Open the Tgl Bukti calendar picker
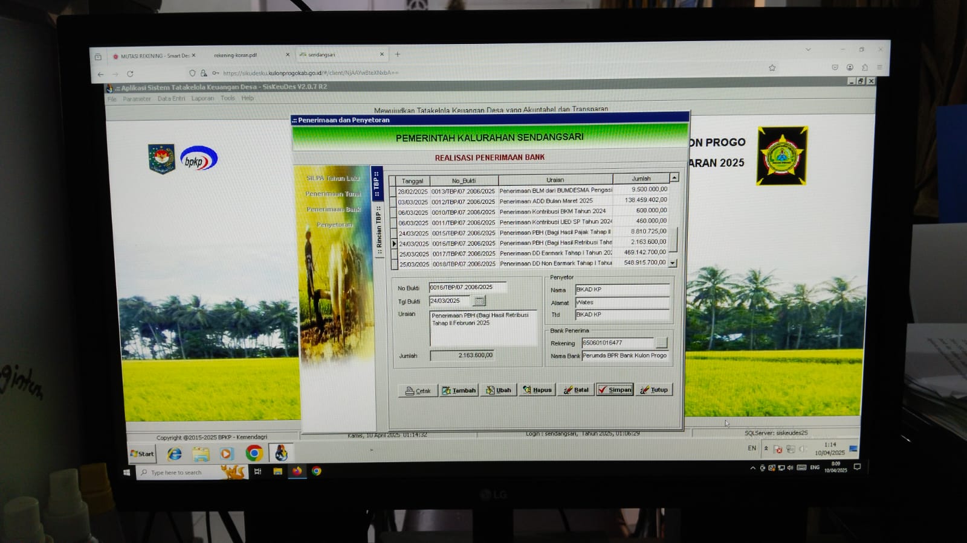The image size is (967, 543). tap(479, 300)
